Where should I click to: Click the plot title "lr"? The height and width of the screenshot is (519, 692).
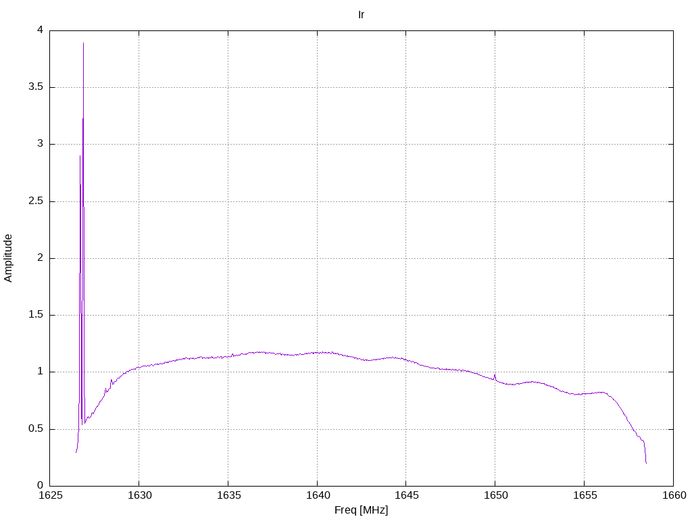click(361, 15)
